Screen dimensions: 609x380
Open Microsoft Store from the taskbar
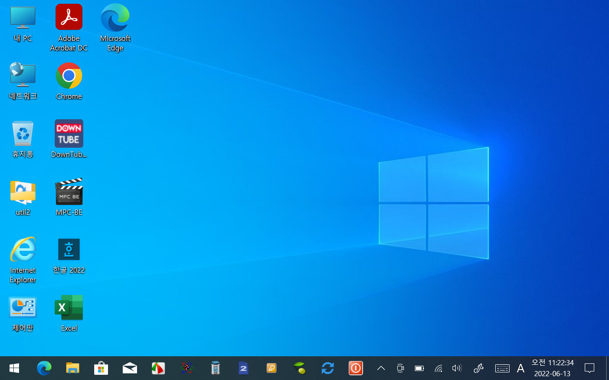click(101, 368)
